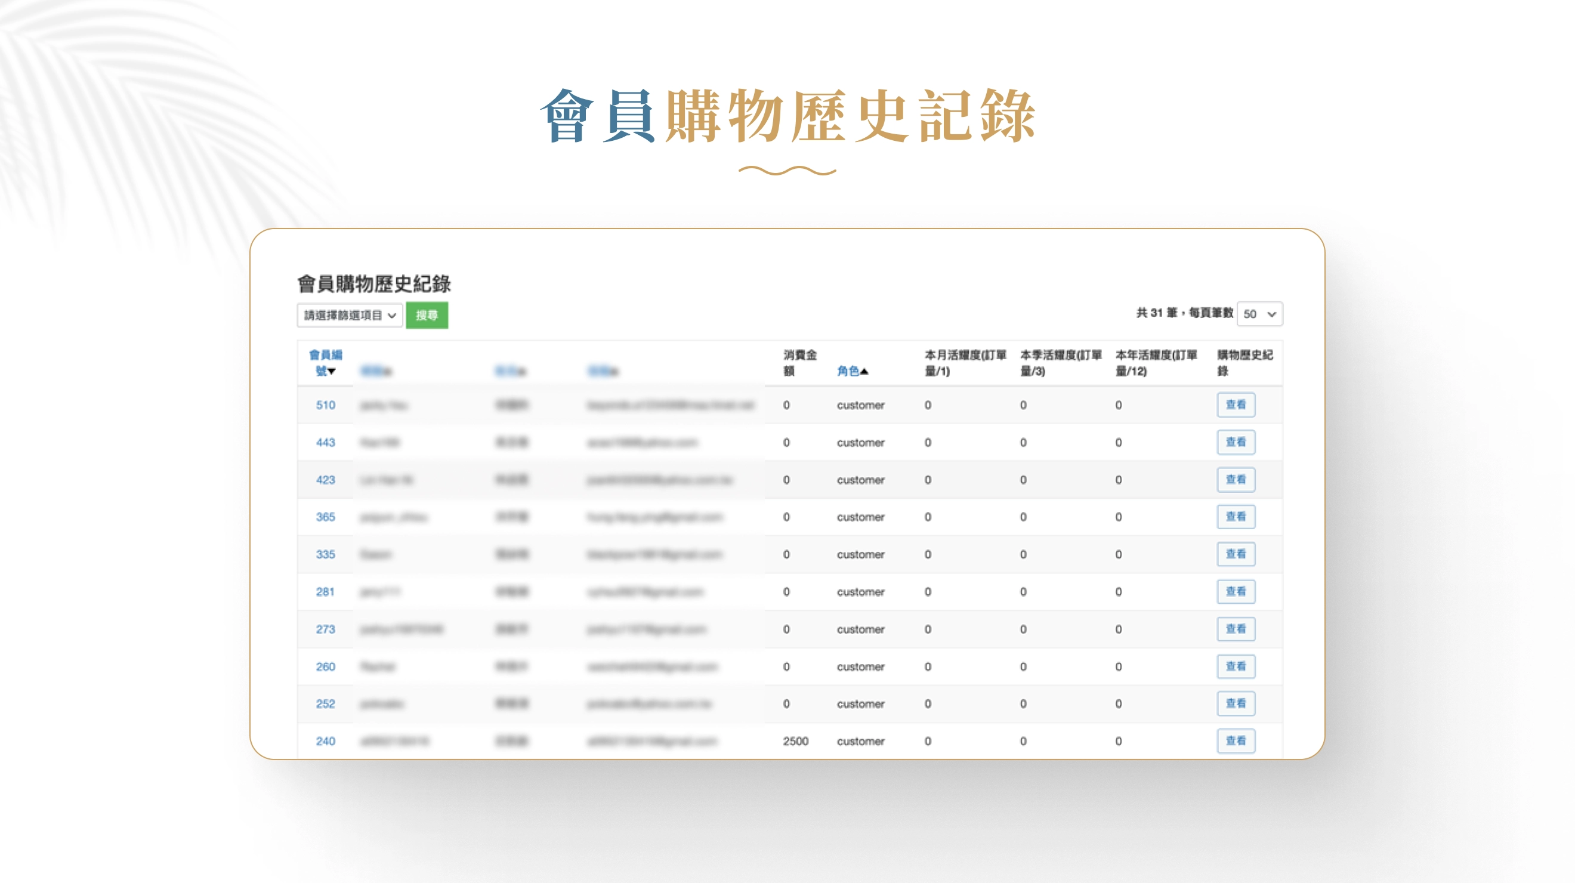This screenshot has height=883, width=1575.
Task: Open member number 260 link
Action: (325, 666)
